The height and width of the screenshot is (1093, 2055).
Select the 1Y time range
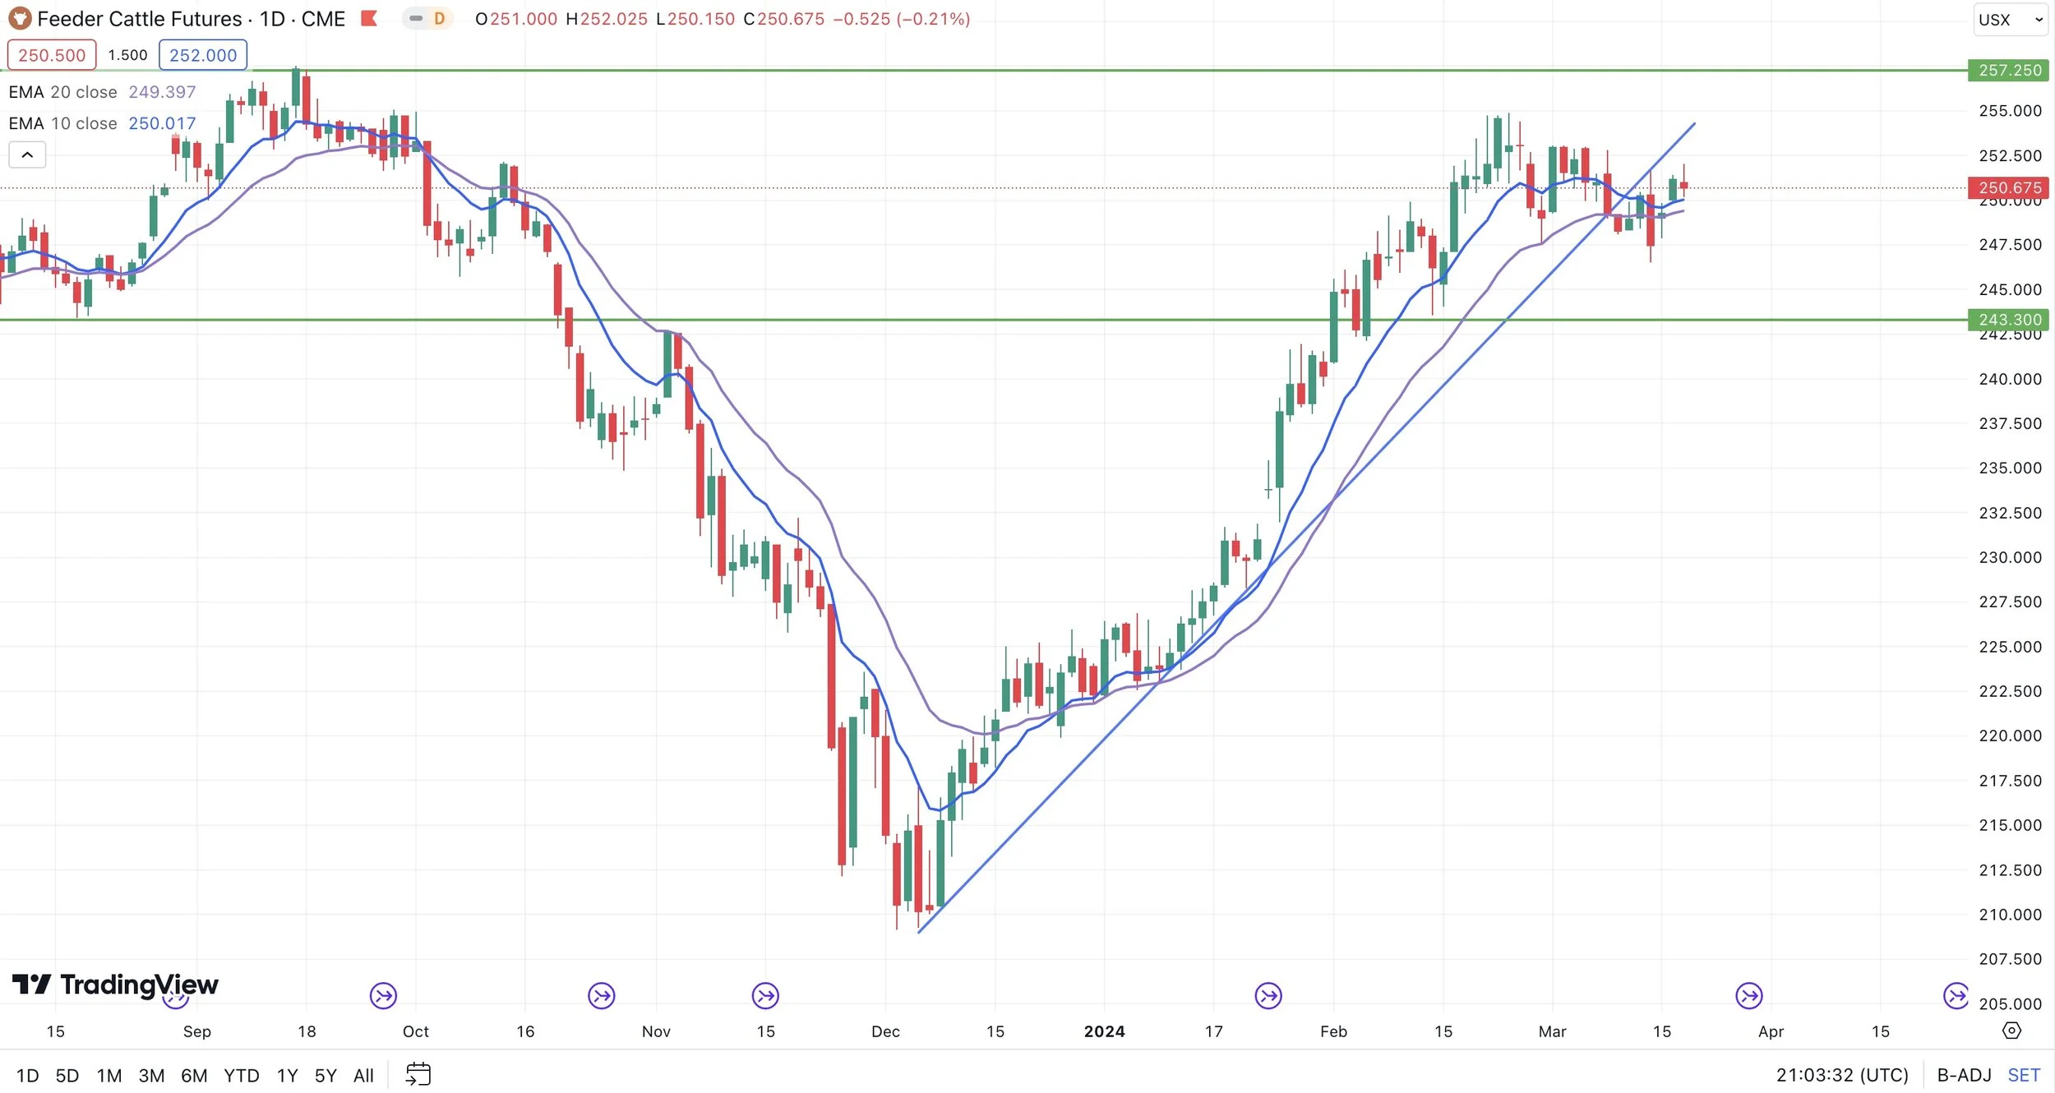[287, 1075]
